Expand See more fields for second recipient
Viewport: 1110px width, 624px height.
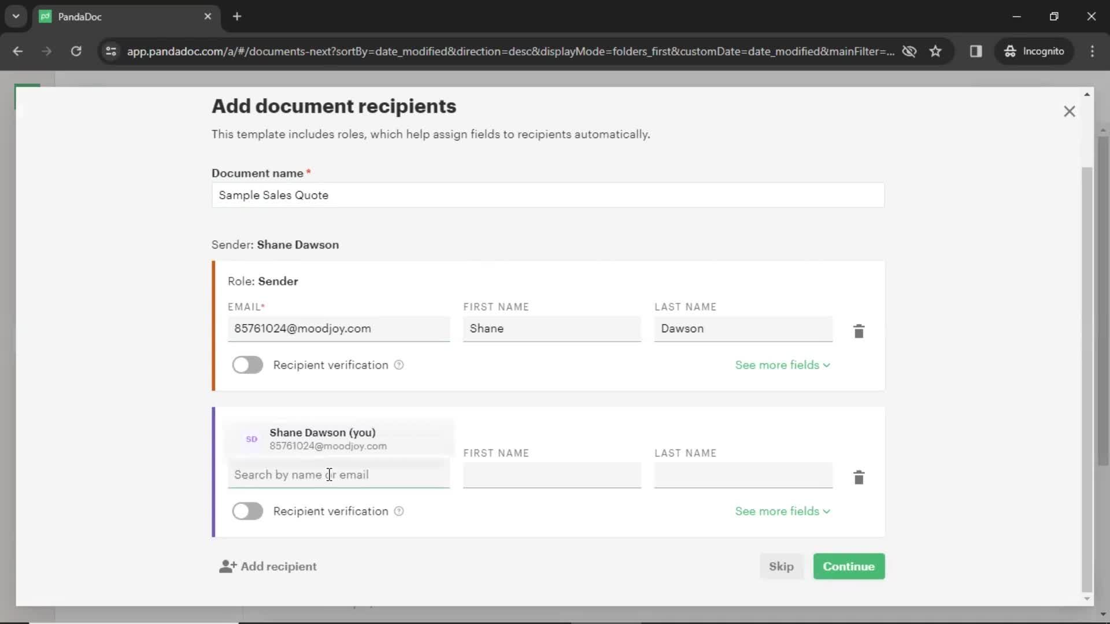782,511
